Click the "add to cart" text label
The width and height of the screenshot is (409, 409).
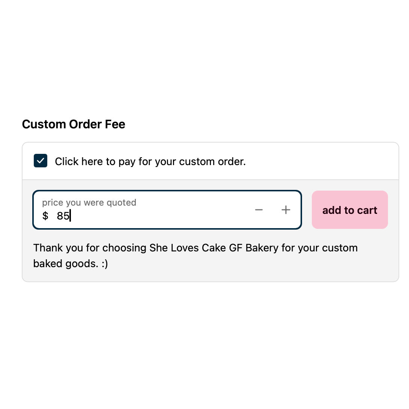[x=350, y=210]
